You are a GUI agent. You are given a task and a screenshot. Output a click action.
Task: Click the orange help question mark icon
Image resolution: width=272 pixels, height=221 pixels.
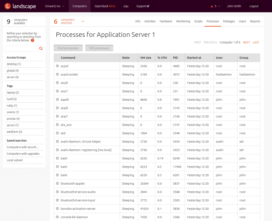[33, 40]
